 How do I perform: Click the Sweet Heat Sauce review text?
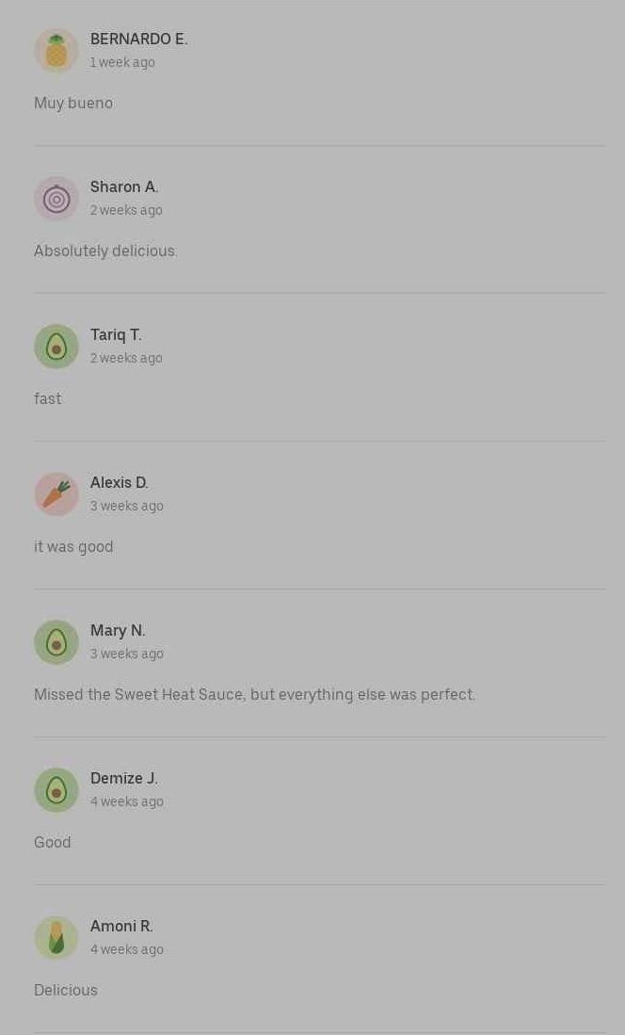pyautogui.click(x=254, y=694)
